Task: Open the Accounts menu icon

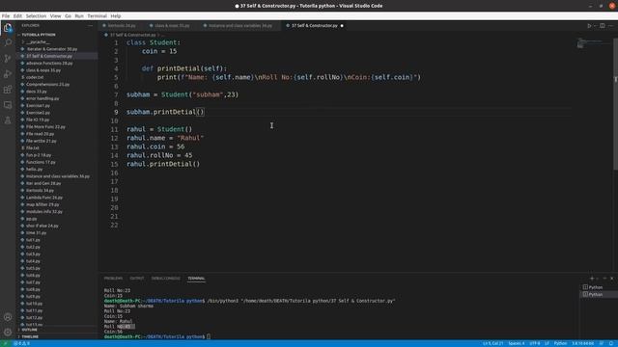Action: 8,317
